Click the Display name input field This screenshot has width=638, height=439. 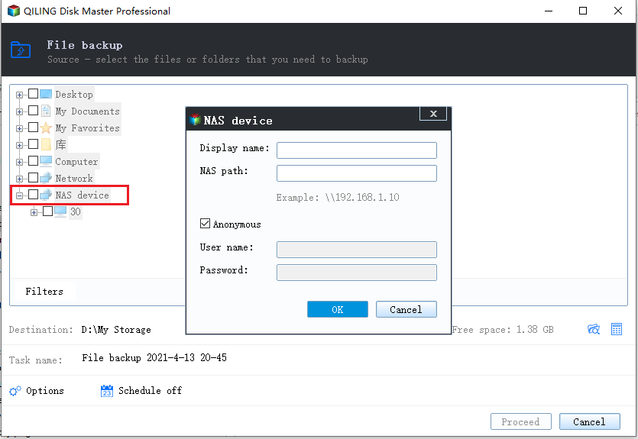[x=356, y=150]
